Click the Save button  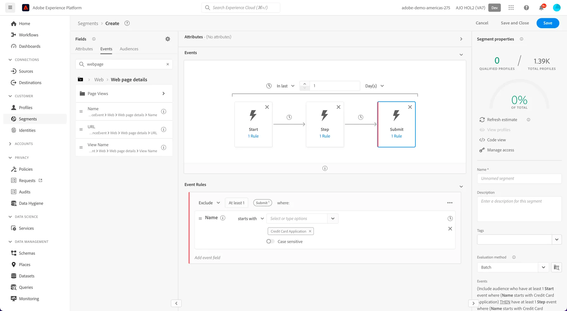(x=548, y=23)
